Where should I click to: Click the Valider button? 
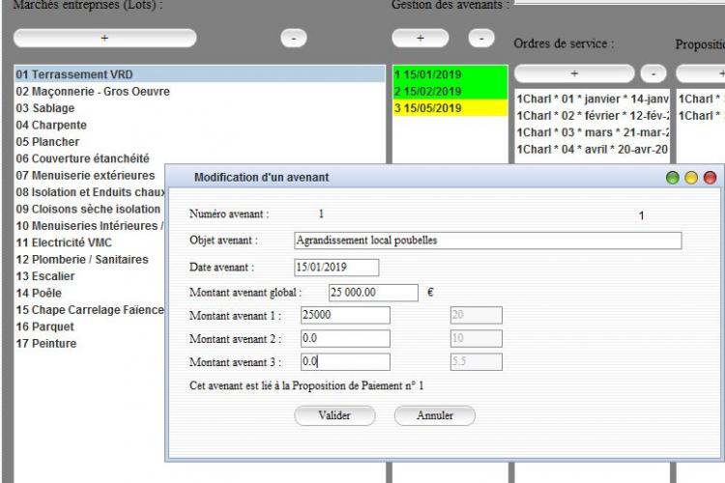pyautogui.click(x=334, y=415)
